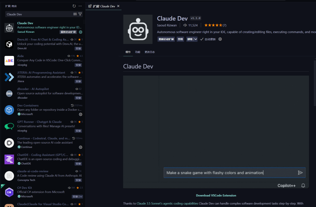The width and height of the screenshot is (316, 207).
Task: Click the Claude Dev robot icon in list
Action: [x=9, y=28]
